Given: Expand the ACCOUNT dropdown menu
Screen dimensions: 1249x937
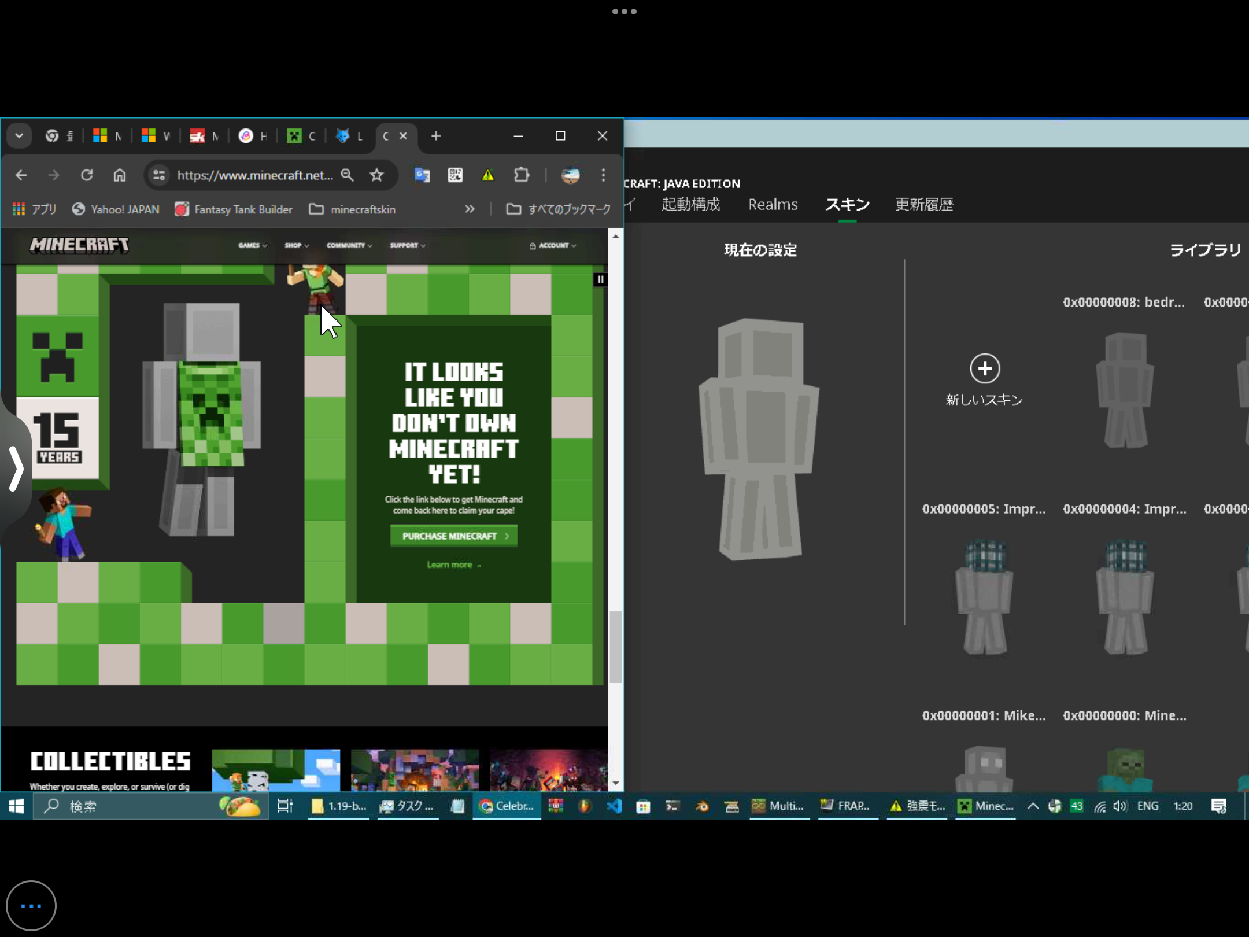Looking at the screenshot, I should tap(553, 245).
